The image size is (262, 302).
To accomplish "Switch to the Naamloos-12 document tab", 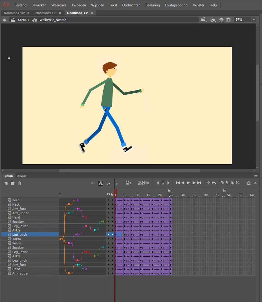I will pos(46,13).
